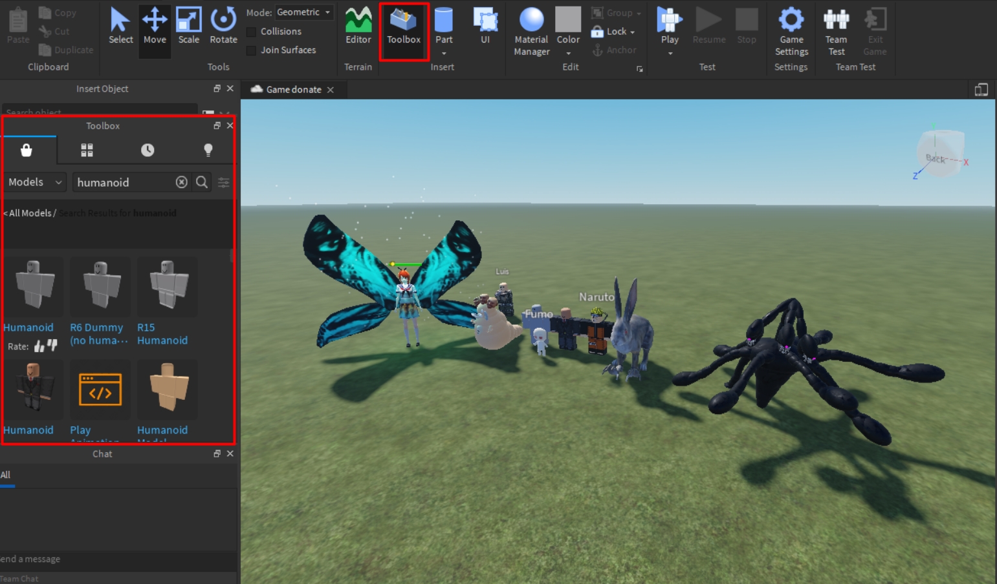Choose the Select tool
Screen dimensions: 997x584
click(120, 26)
